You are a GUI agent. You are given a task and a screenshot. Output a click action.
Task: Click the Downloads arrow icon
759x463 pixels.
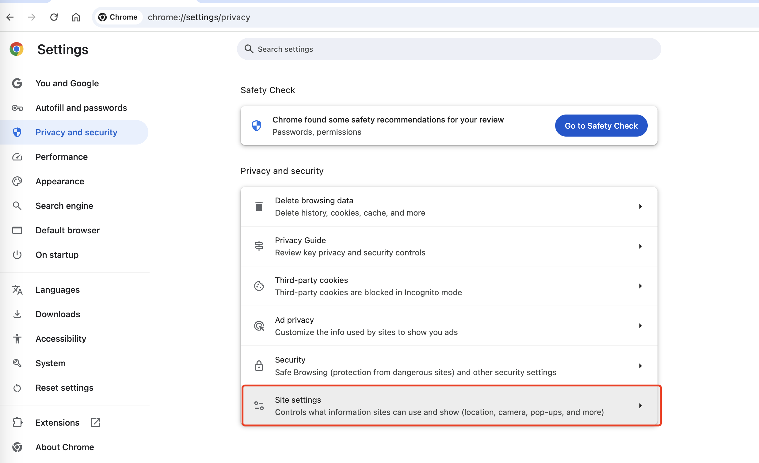(x=17, y=314)
